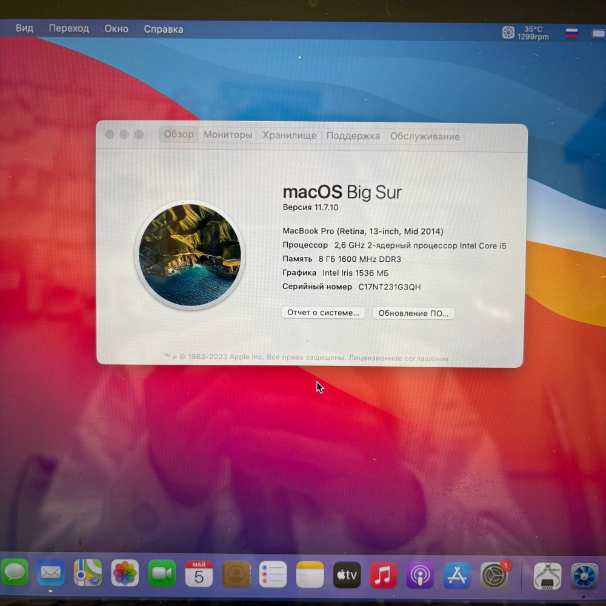Click the MacBook Pro (Retina, 13-inch, Mid 2014) text
The image size is (606, 606).
(363, 231)
